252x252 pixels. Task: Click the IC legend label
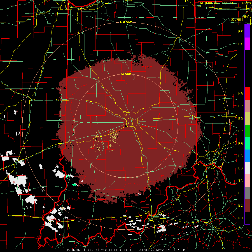pyautogui.click(x=240, y=181)
